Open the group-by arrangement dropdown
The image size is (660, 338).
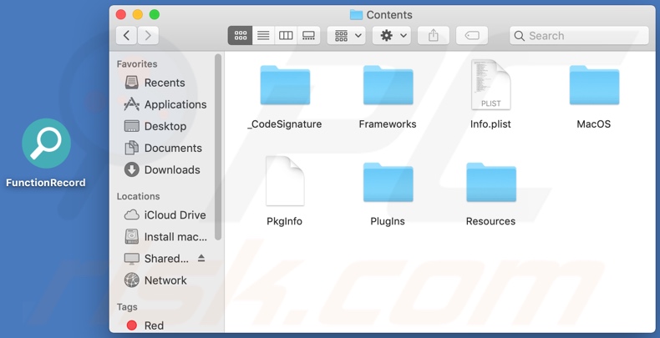point(348,36)
